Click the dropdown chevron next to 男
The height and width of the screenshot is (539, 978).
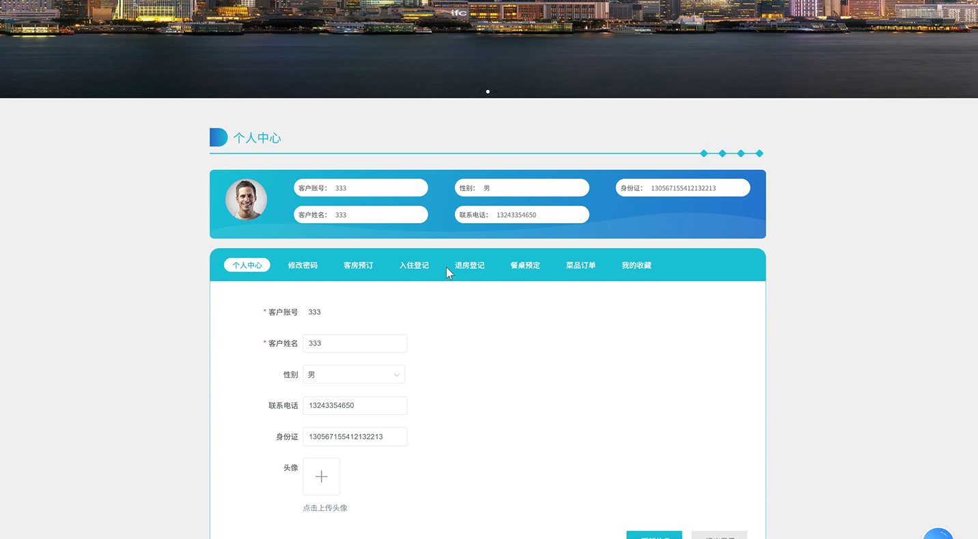tap(396, 374)
